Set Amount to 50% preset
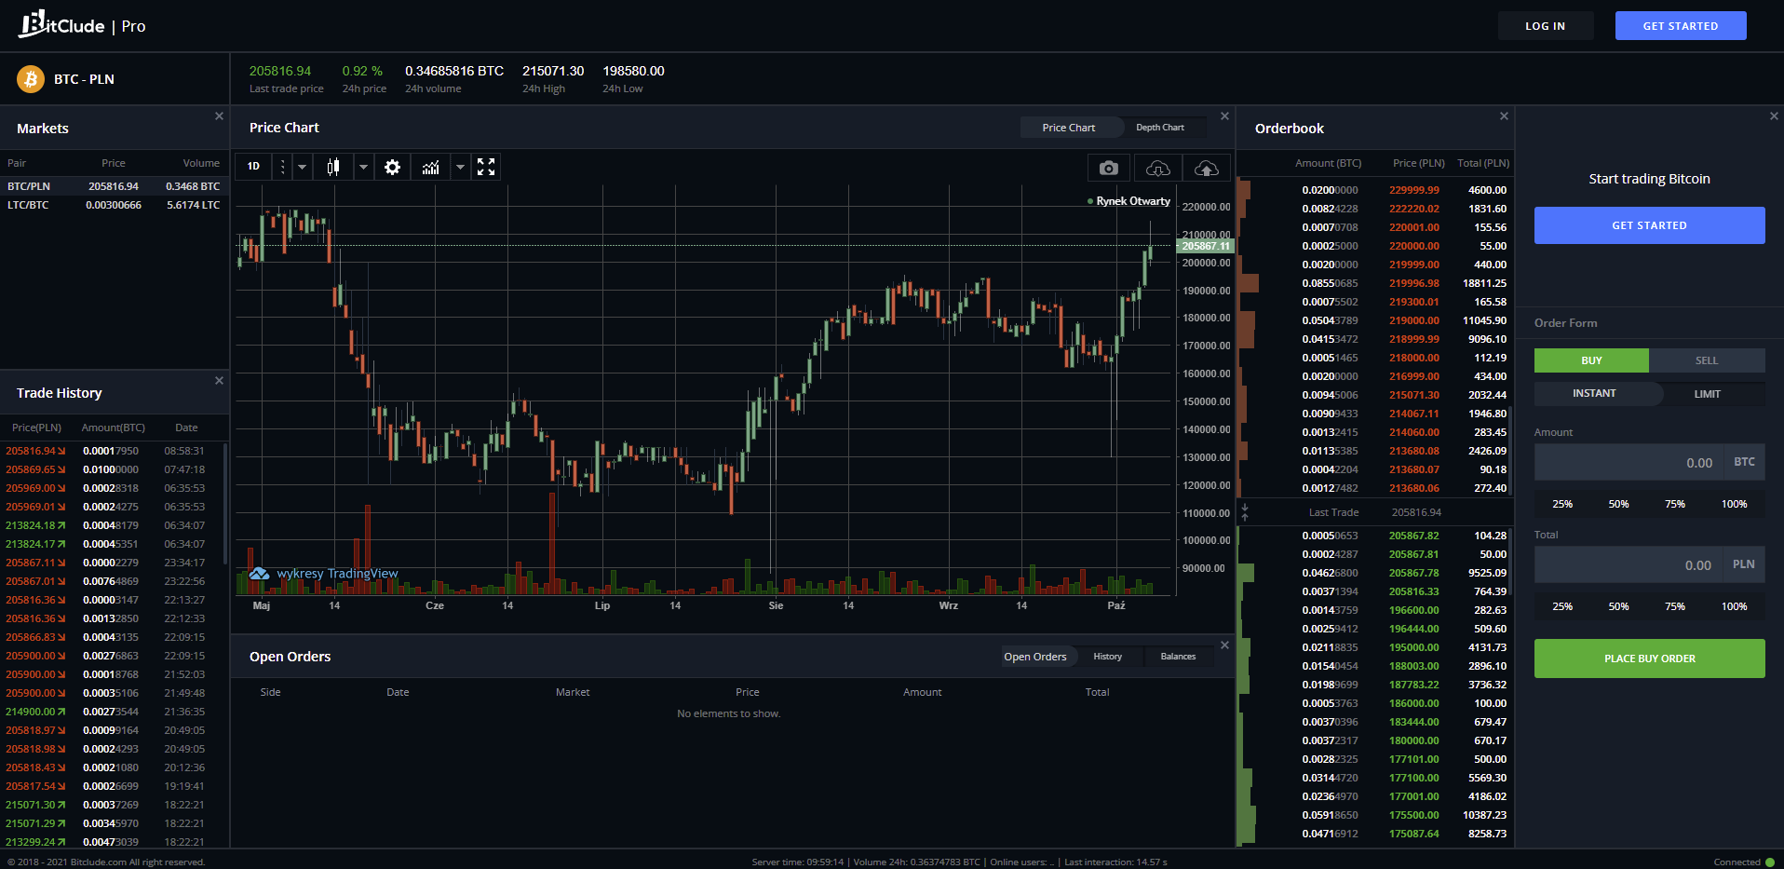 pyautogui.click(x=1618, y=504)
